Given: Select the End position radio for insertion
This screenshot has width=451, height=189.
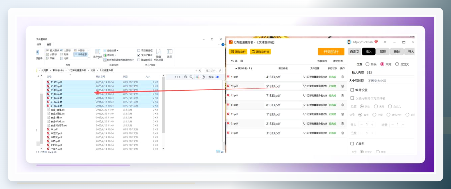Looking at the screenshot, I should tap(382, 64).
